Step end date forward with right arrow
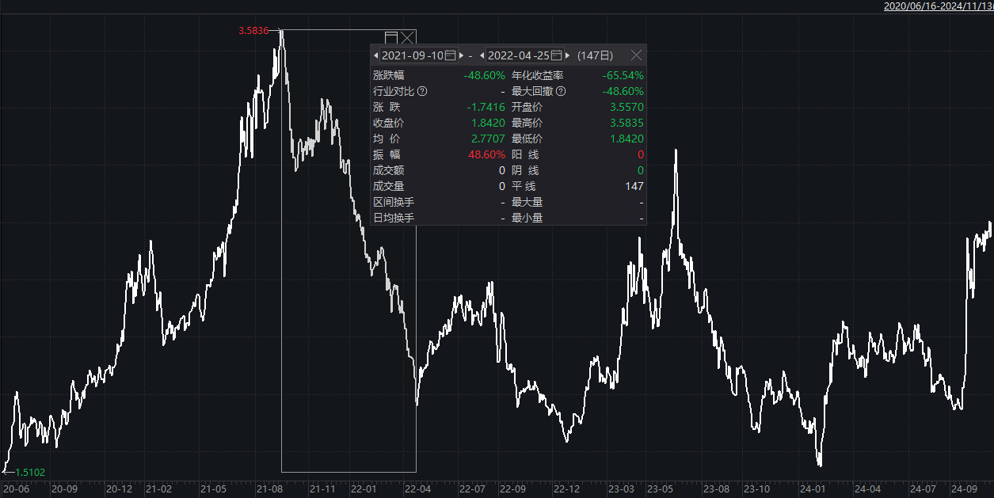 point(568,55)
